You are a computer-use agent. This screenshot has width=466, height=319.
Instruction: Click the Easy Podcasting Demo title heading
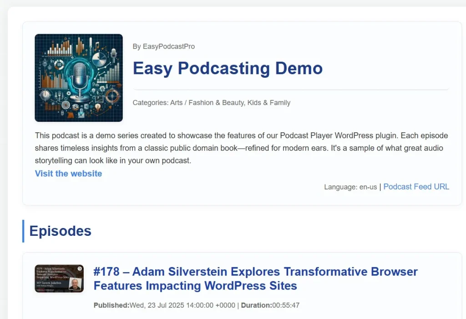click(228, 69)
